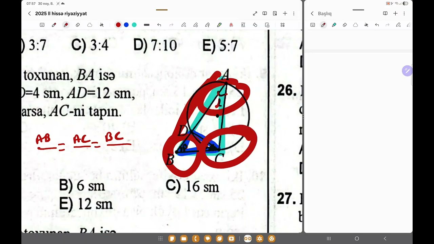Select the lasso selection tool in left note
The width and height of the screenshot is (434, 244).
[x=90, y=25]
